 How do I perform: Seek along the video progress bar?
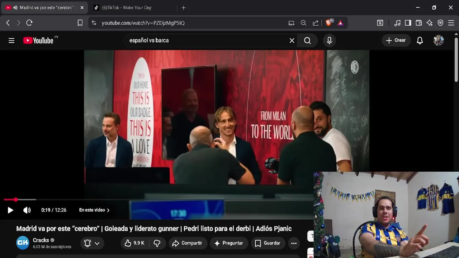tap(158, 200)
